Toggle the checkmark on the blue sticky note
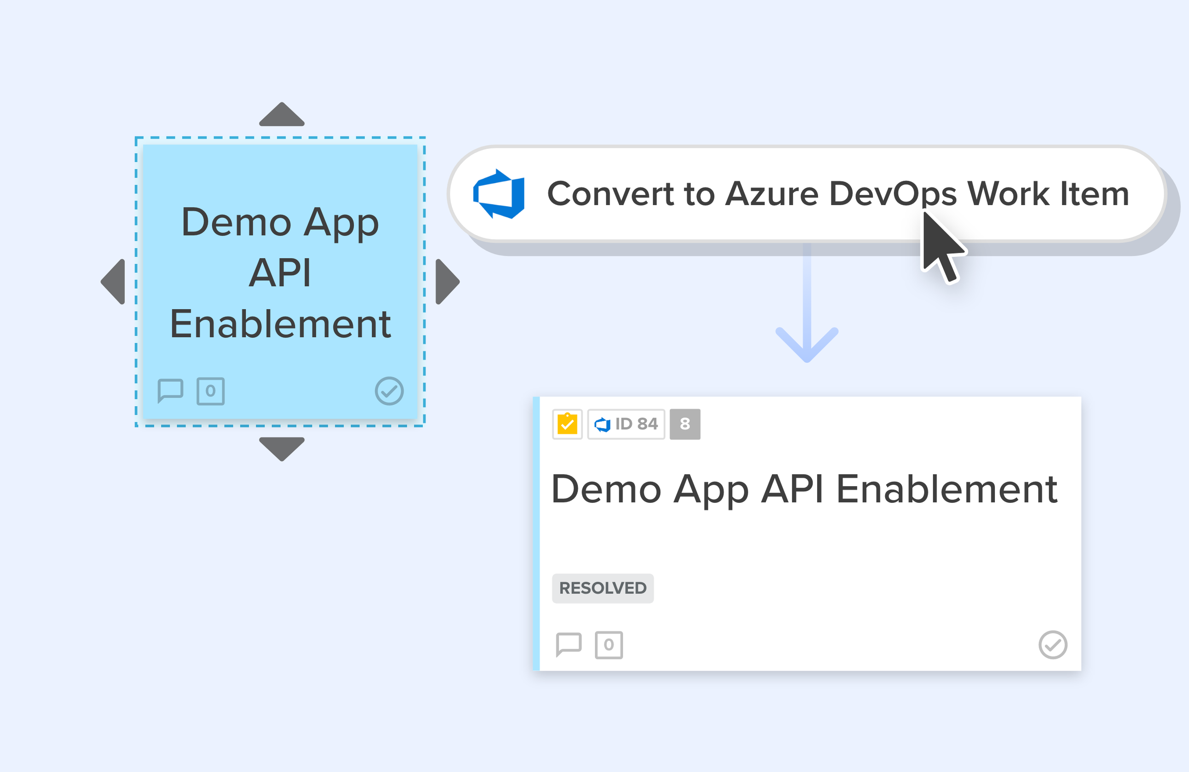 389,391
